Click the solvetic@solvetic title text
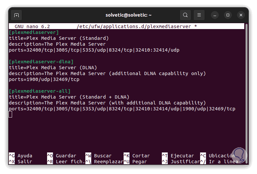The height and width of the screenshot is (174, 257). (x=128, y=15)
